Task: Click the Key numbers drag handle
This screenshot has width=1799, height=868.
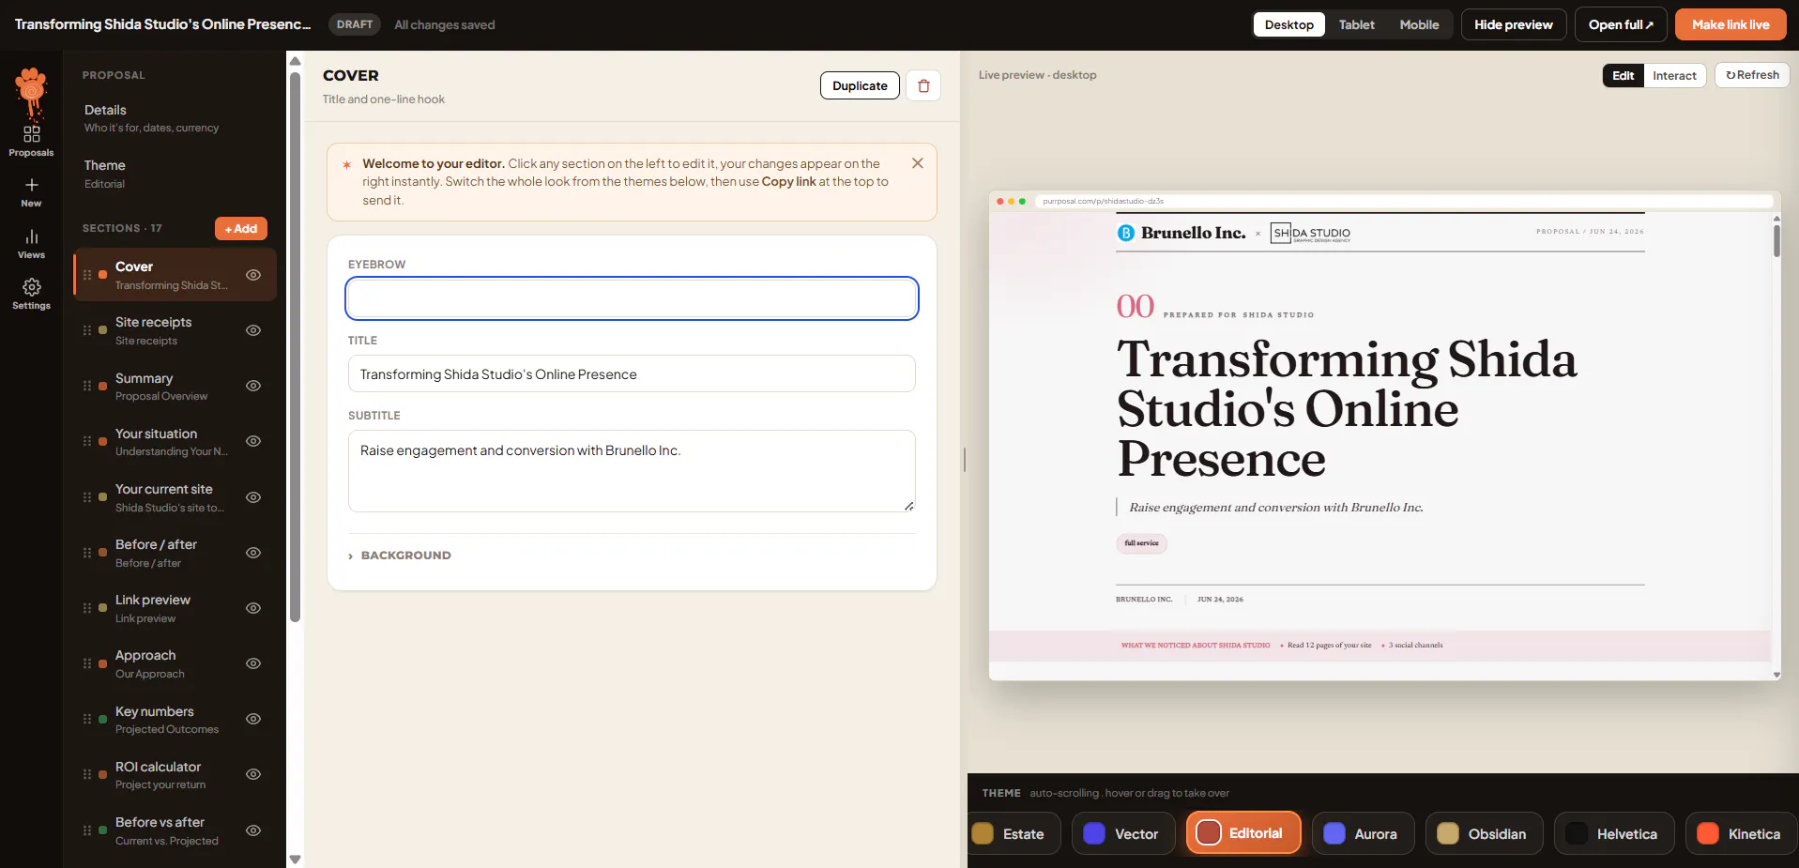Action: tap(87, 719)
